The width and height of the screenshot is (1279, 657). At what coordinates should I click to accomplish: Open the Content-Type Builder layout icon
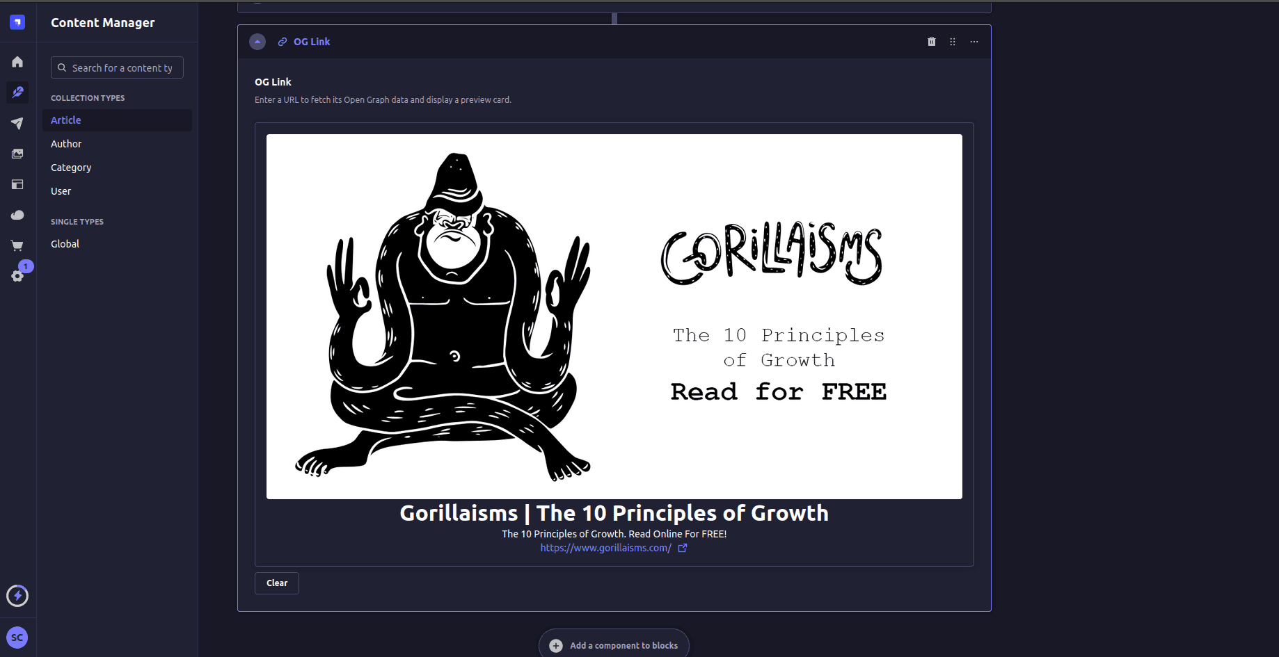tap(17, 184)
